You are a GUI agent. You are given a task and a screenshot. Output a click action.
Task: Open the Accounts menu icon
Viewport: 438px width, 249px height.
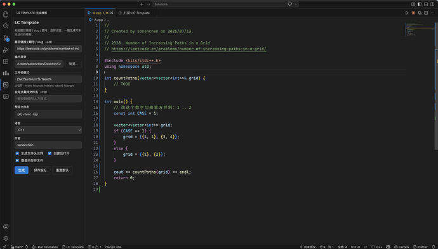pyautogui.click(x=6, y=227)
